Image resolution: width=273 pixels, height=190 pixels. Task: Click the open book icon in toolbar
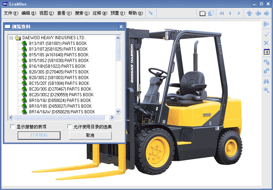(x=202, y=14)
